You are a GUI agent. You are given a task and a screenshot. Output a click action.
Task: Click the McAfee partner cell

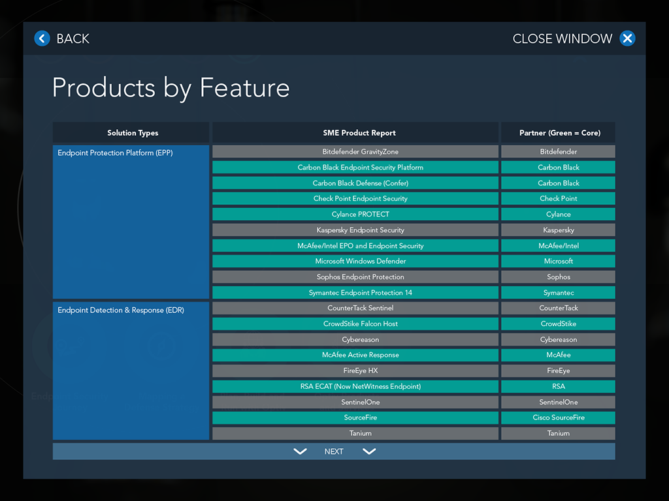[x=558, y=355]
